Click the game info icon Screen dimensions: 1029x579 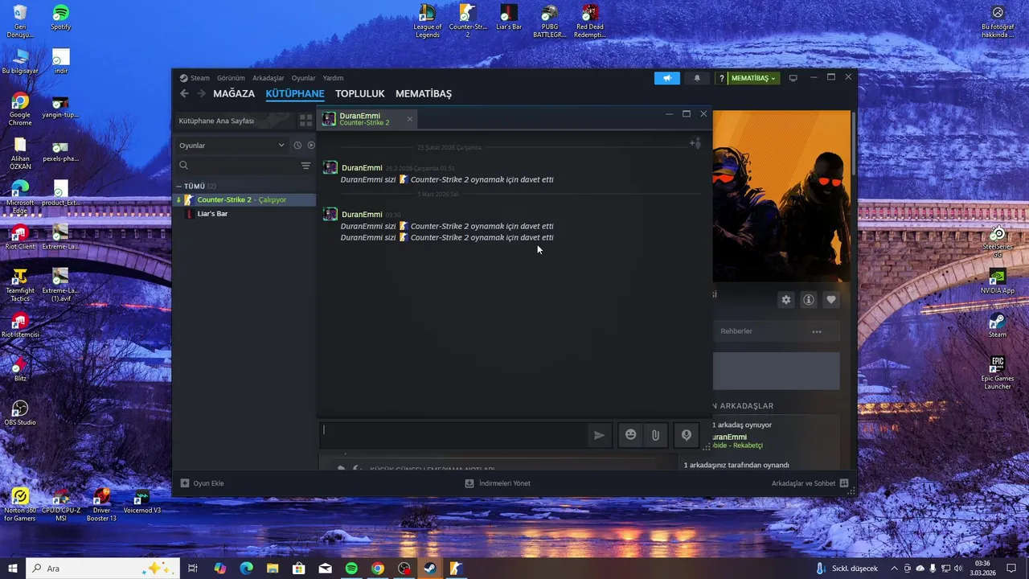tap(809, 300)
